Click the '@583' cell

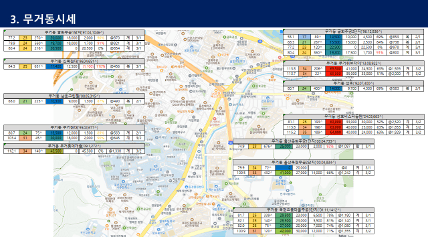(395, 88)
